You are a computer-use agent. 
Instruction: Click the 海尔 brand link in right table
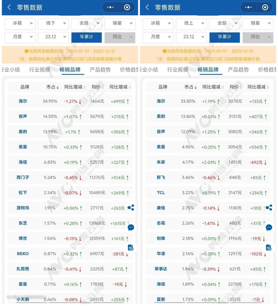161,101
